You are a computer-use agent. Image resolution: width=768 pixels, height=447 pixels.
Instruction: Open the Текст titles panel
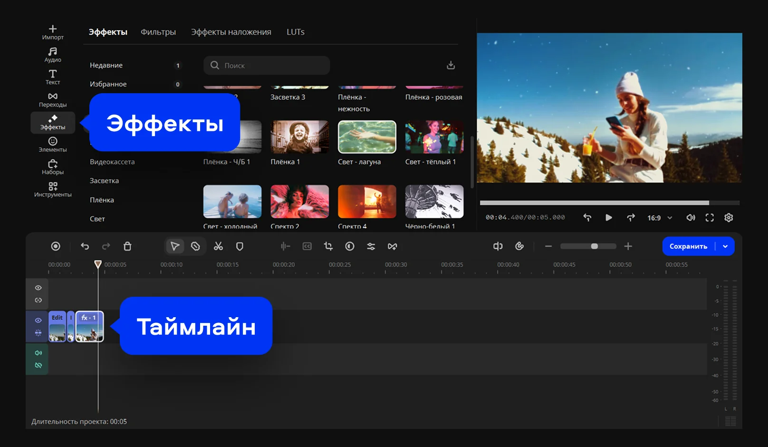coord(53,77)
